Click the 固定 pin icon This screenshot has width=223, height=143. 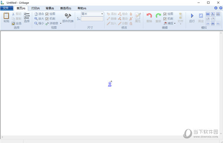tap(201, 16)
